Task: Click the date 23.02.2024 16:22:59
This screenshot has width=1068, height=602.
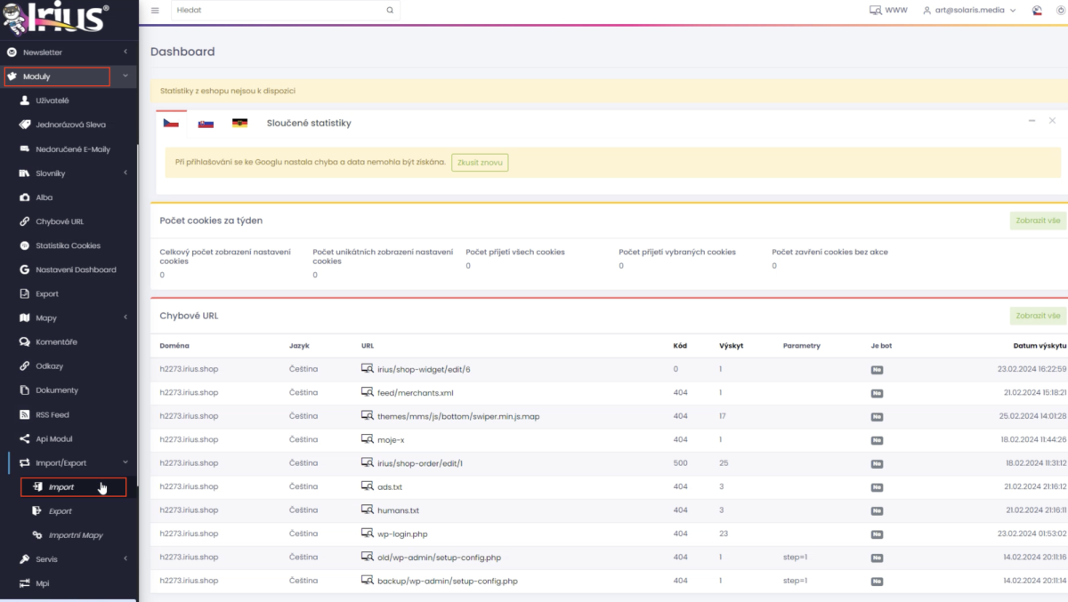Action: click(1032, 369)
